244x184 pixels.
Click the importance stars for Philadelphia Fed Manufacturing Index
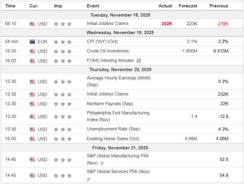click(63, 117)
